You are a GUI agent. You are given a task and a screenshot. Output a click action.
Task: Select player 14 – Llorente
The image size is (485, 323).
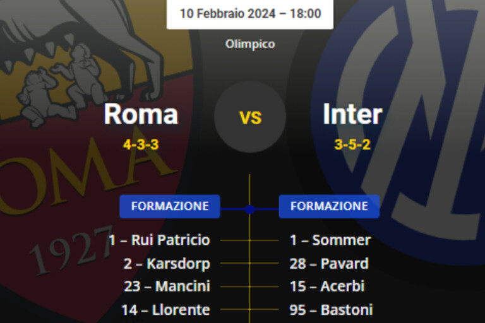pyautogui.click(x=165, y=310)
